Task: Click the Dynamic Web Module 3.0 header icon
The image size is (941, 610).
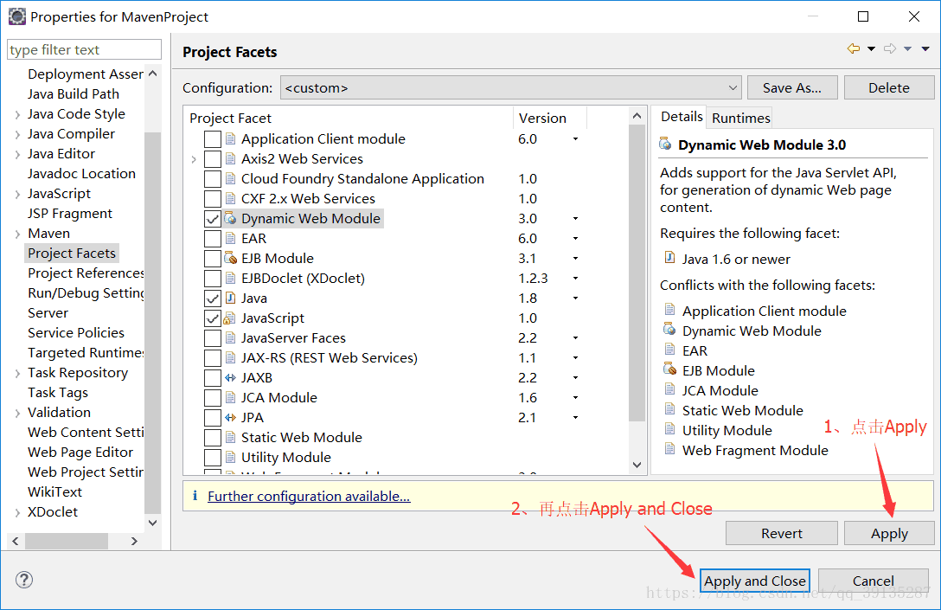Action: (x=666, y=144)
